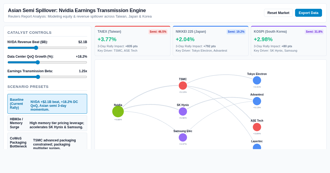Select the blue Lasertec node

[257, 147]
